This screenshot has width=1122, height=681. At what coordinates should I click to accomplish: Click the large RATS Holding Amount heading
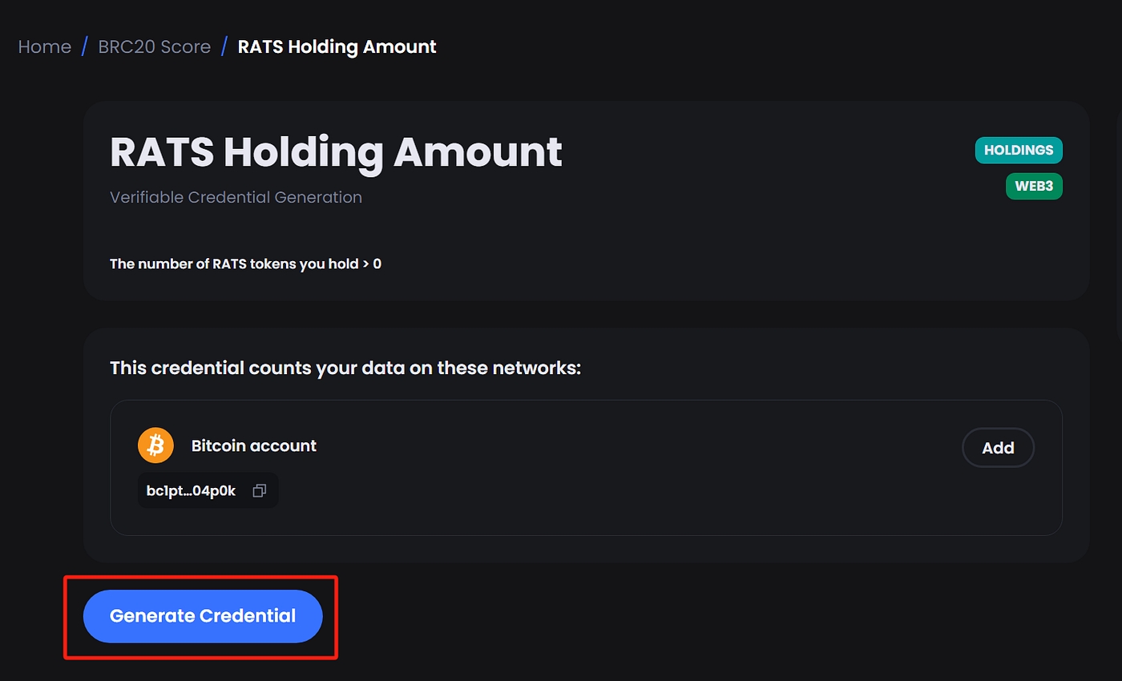pos(336,151)
